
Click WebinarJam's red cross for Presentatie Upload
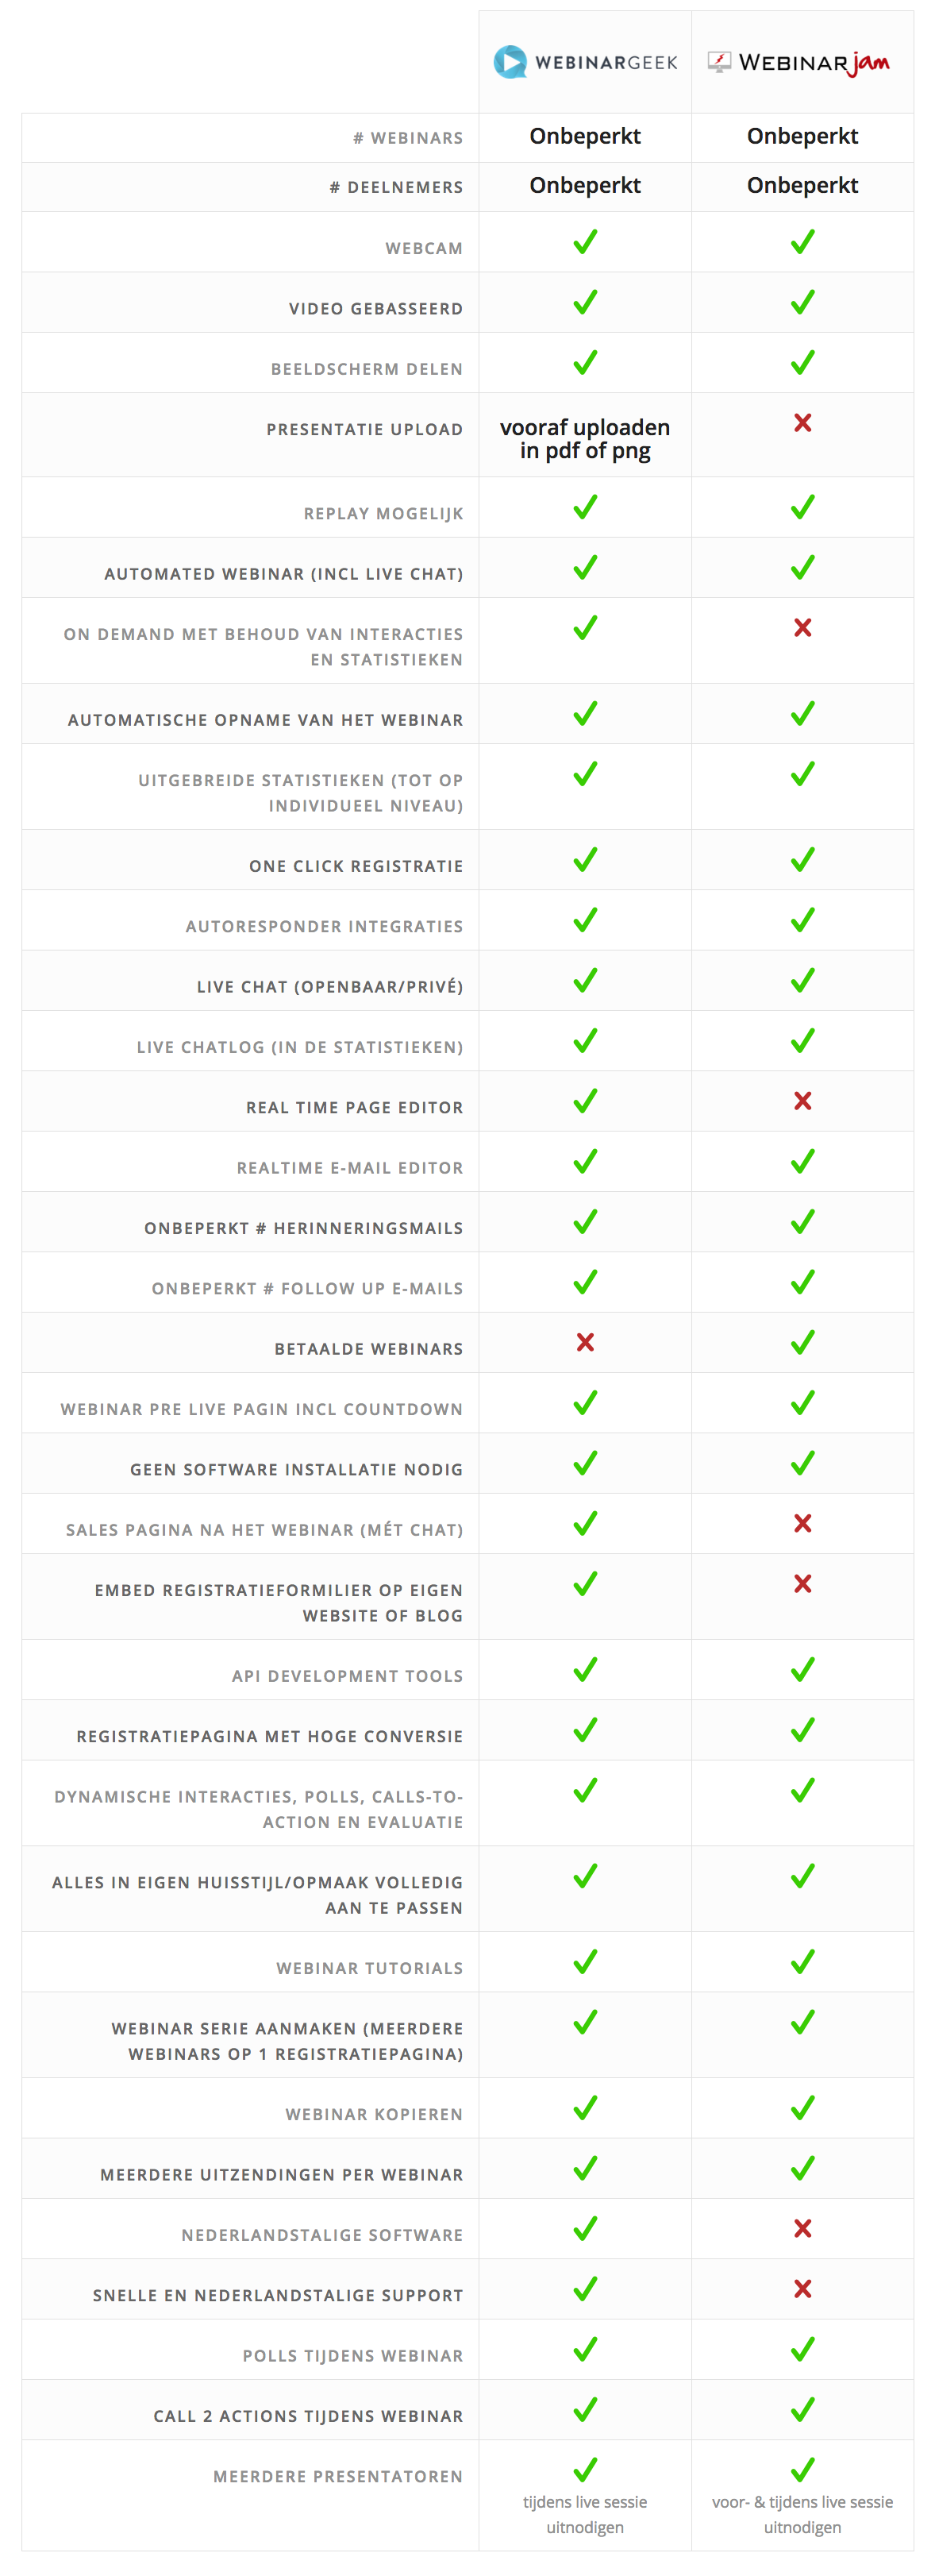click(802, 423)
